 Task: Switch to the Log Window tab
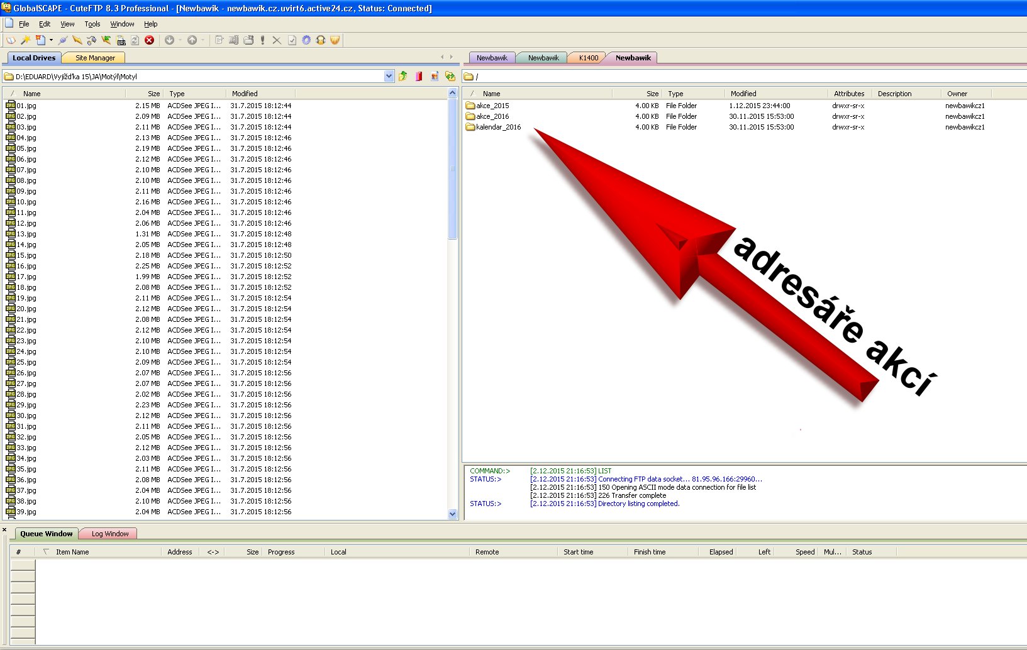click(110, 534)
